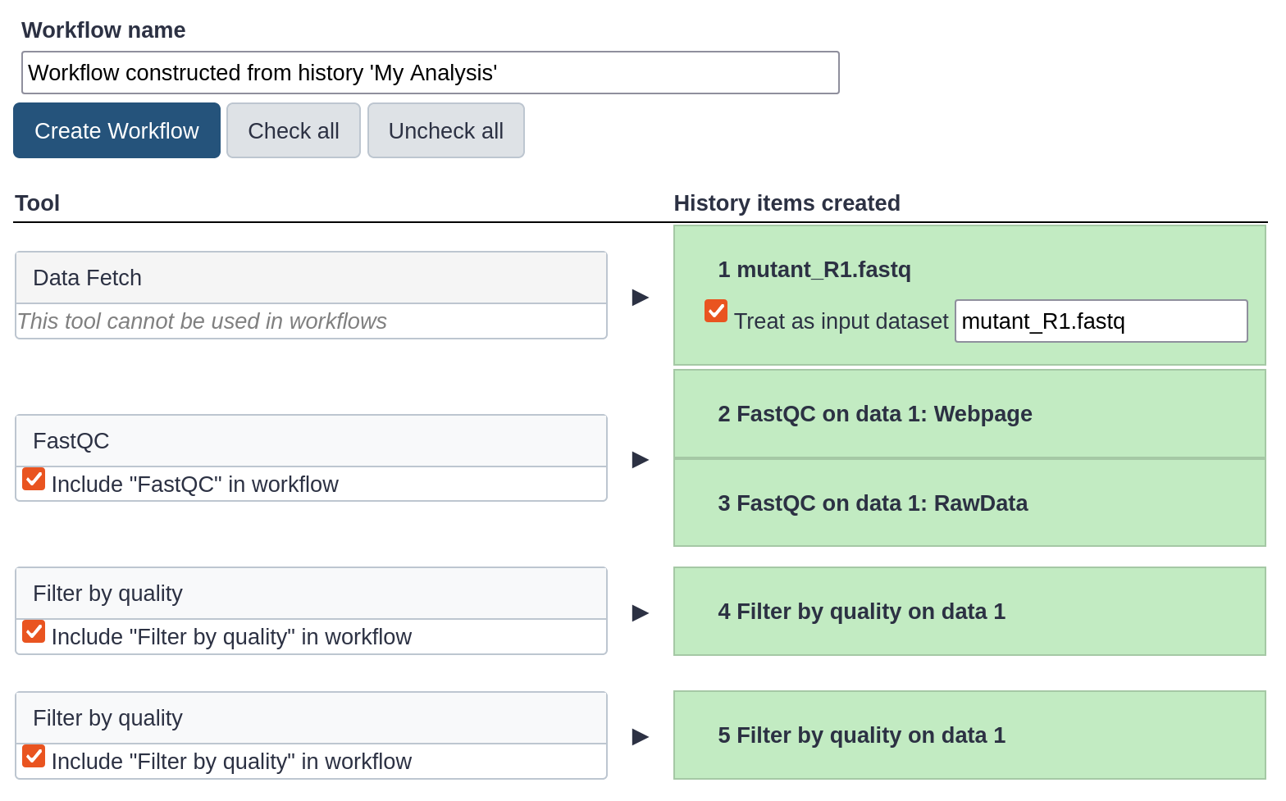Select history item 3 FastQC RawData
1286x801 pixels.
(x=872, y=503)
